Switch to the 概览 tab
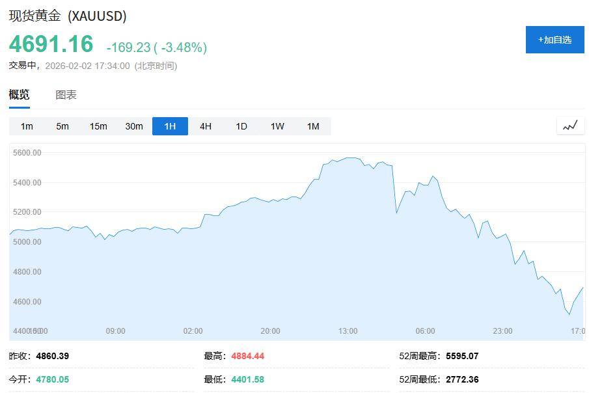This screenshot has width=589, height=393. pyautogui.click(x=19, y=95)
